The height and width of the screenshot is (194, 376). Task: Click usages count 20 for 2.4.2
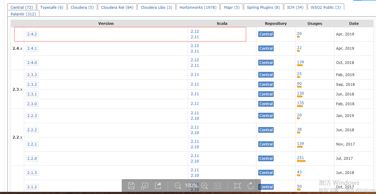pyautogui.click(x=299, y=34)
